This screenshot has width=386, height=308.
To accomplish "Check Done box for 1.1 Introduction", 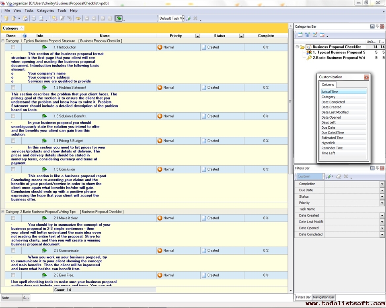I will (13, 47).
